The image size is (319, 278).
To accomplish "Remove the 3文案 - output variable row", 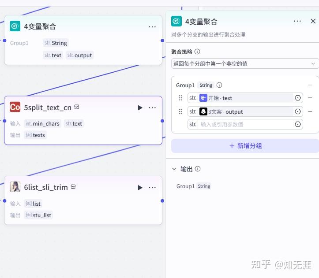I will pos(310,111).
